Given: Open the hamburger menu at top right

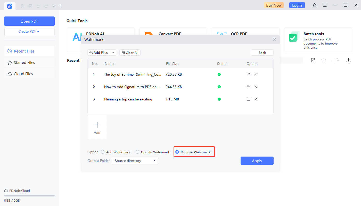Looking at the screenshot, I should click(325, 5).
